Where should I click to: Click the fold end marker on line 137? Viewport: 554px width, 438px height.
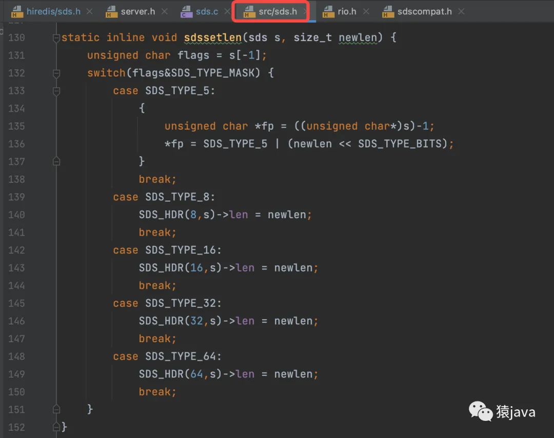(56, 162)
